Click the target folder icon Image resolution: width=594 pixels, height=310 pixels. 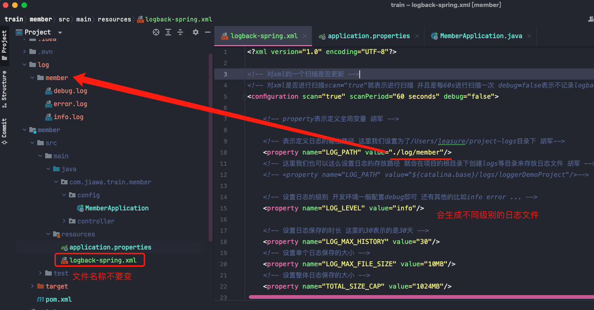click(x=41, y=286)
